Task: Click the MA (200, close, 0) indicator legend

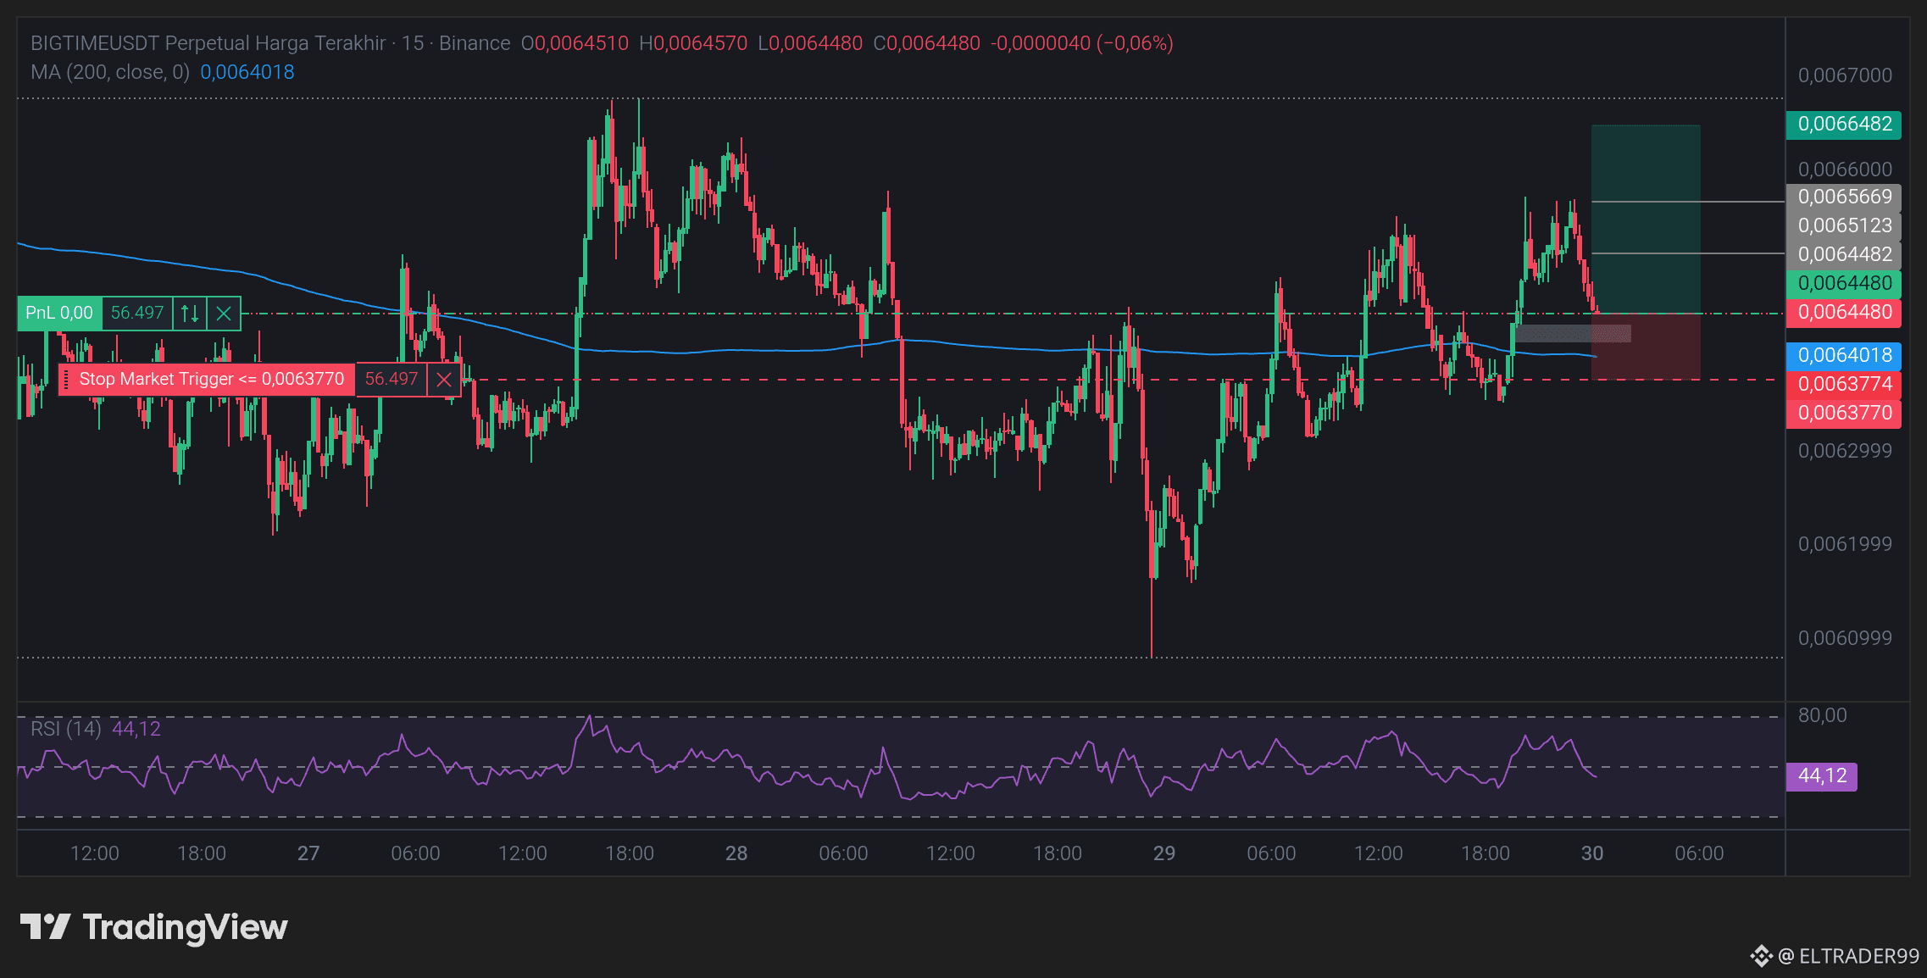Action: point(110,72)
